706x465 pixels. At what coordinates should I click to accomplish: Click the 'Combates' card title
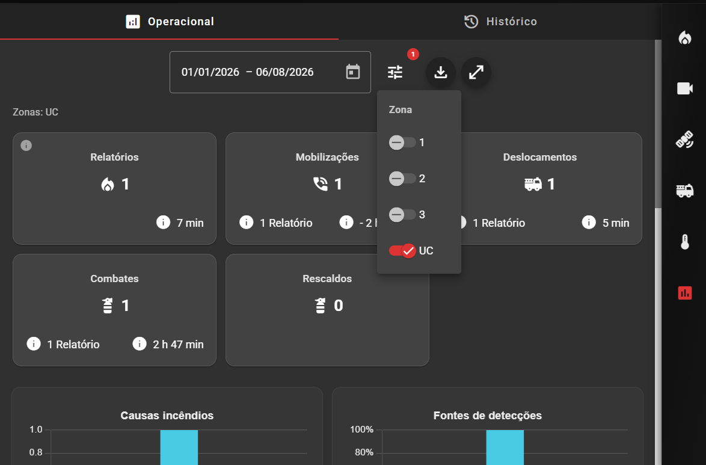pos(114,279)
